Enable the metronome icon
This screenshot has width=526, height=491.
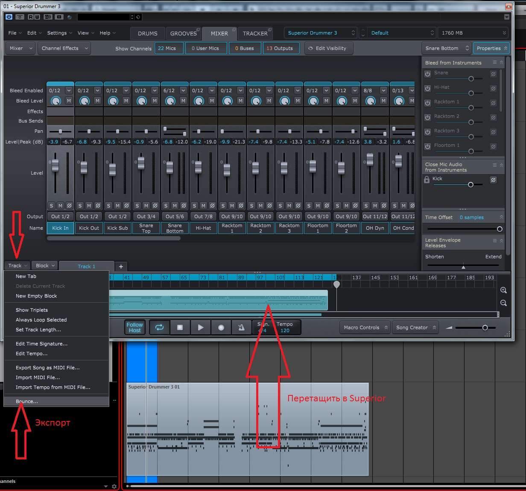[241, 327]
